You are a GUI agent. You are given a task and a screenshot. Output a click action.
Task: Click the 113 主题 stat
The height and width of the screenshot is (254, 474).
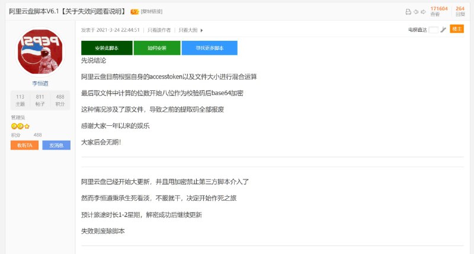coord(20,100)
